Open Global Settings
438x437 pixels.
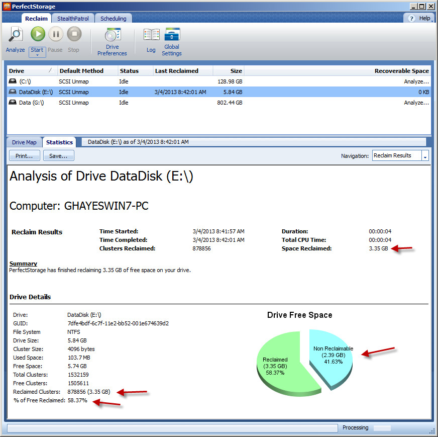tap(172, 42)
